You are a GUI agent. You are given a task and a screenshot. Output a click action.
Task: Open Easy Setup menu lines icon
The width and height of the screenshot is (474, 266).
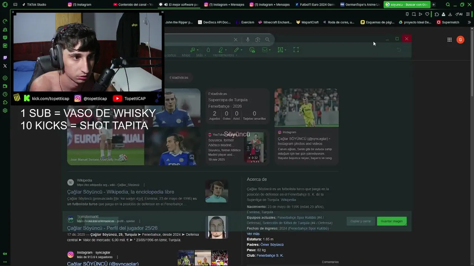tap(468, 14)
